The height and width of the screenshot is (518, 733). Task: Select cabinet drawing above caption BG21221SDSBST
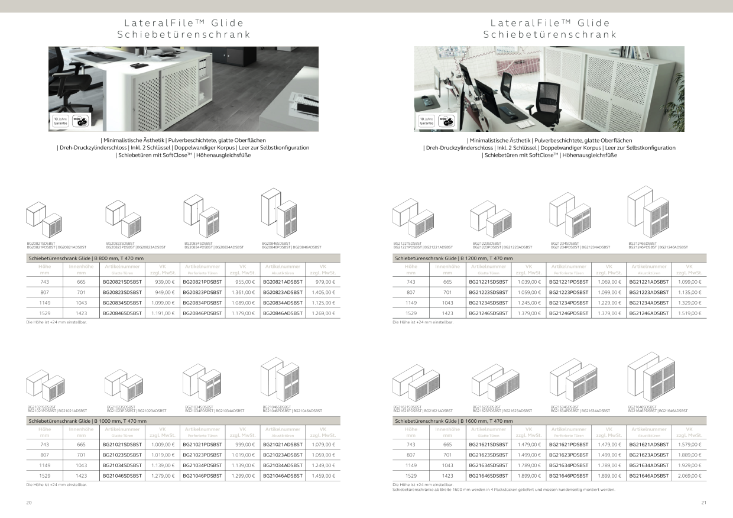(413, 219)
